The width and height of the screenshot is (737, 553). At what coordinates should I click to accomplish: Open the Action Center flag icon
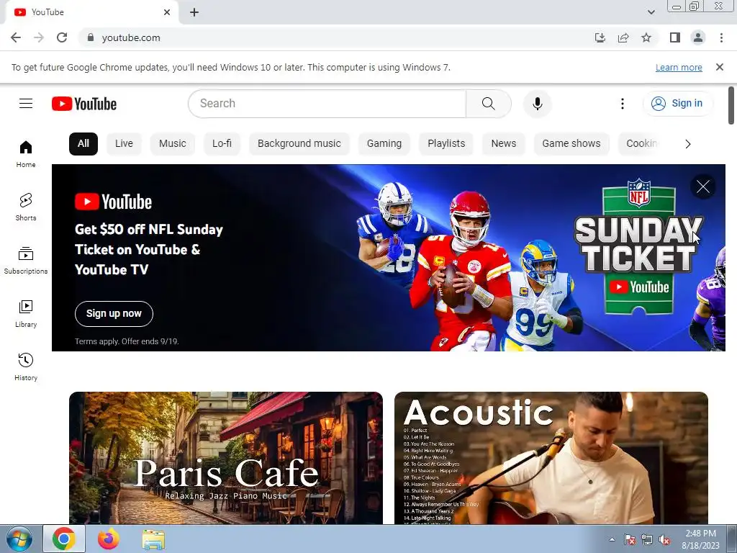[x=629, y=540]
